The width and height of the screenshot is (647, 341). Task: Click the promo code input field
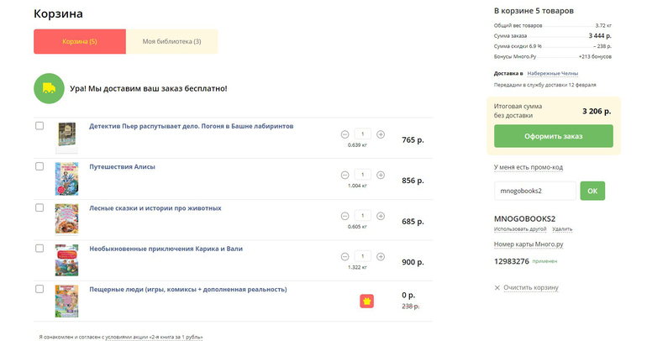tap(534, 191)
